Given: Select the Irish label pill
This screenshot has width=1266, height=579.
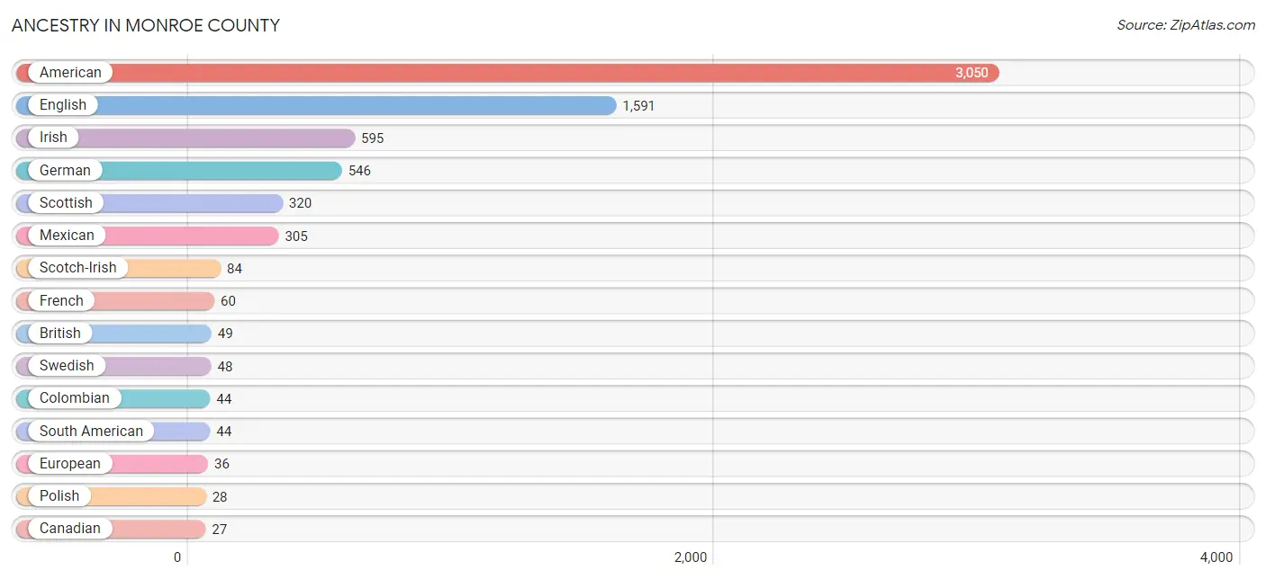Looking at the screenshot, I should 53,138.
